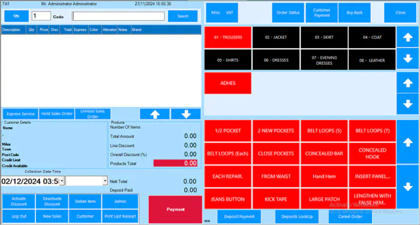The width and height of the screenshot is (420, 225).
Task: Move order list selection down with arrow button
Action: point(186,114)
